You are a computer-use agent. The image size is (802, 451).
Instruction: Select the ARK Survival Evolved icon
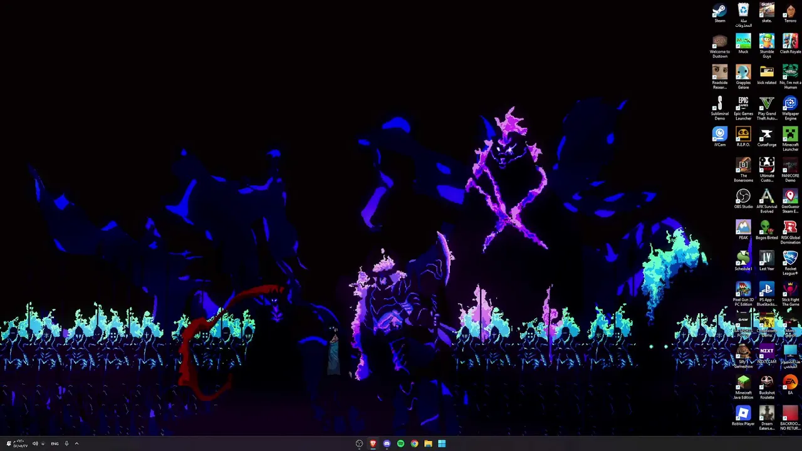(766, 201)
